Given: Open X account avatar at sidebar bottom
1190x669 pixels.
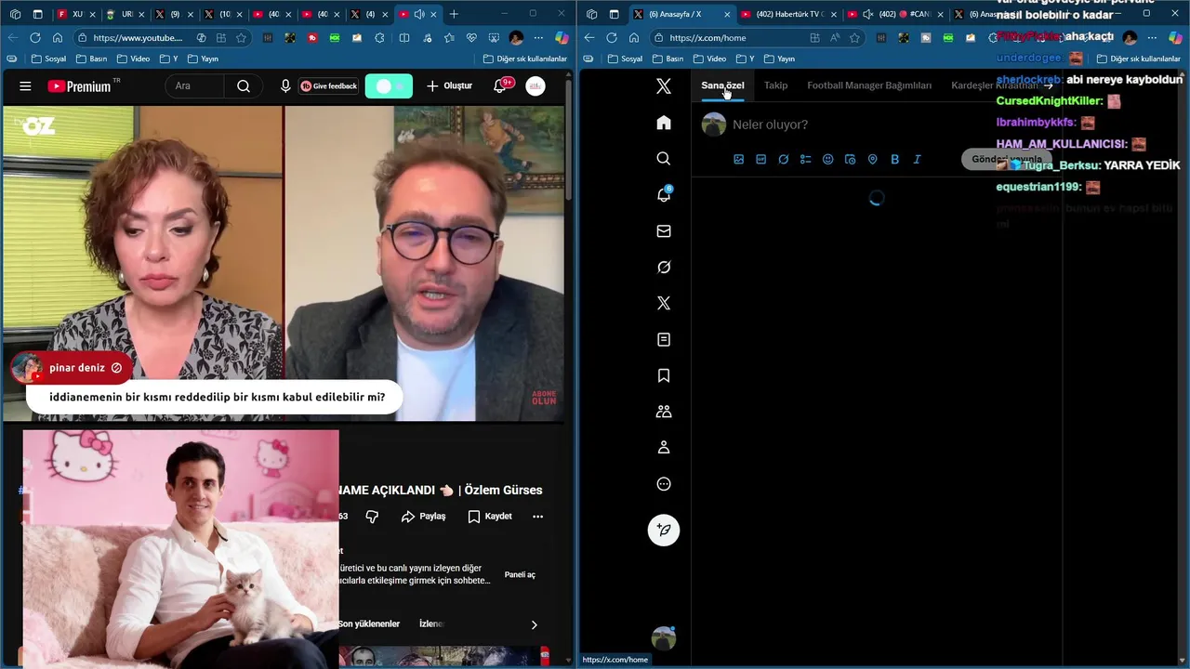Looking at the screenshot, I should click(664, 638).
